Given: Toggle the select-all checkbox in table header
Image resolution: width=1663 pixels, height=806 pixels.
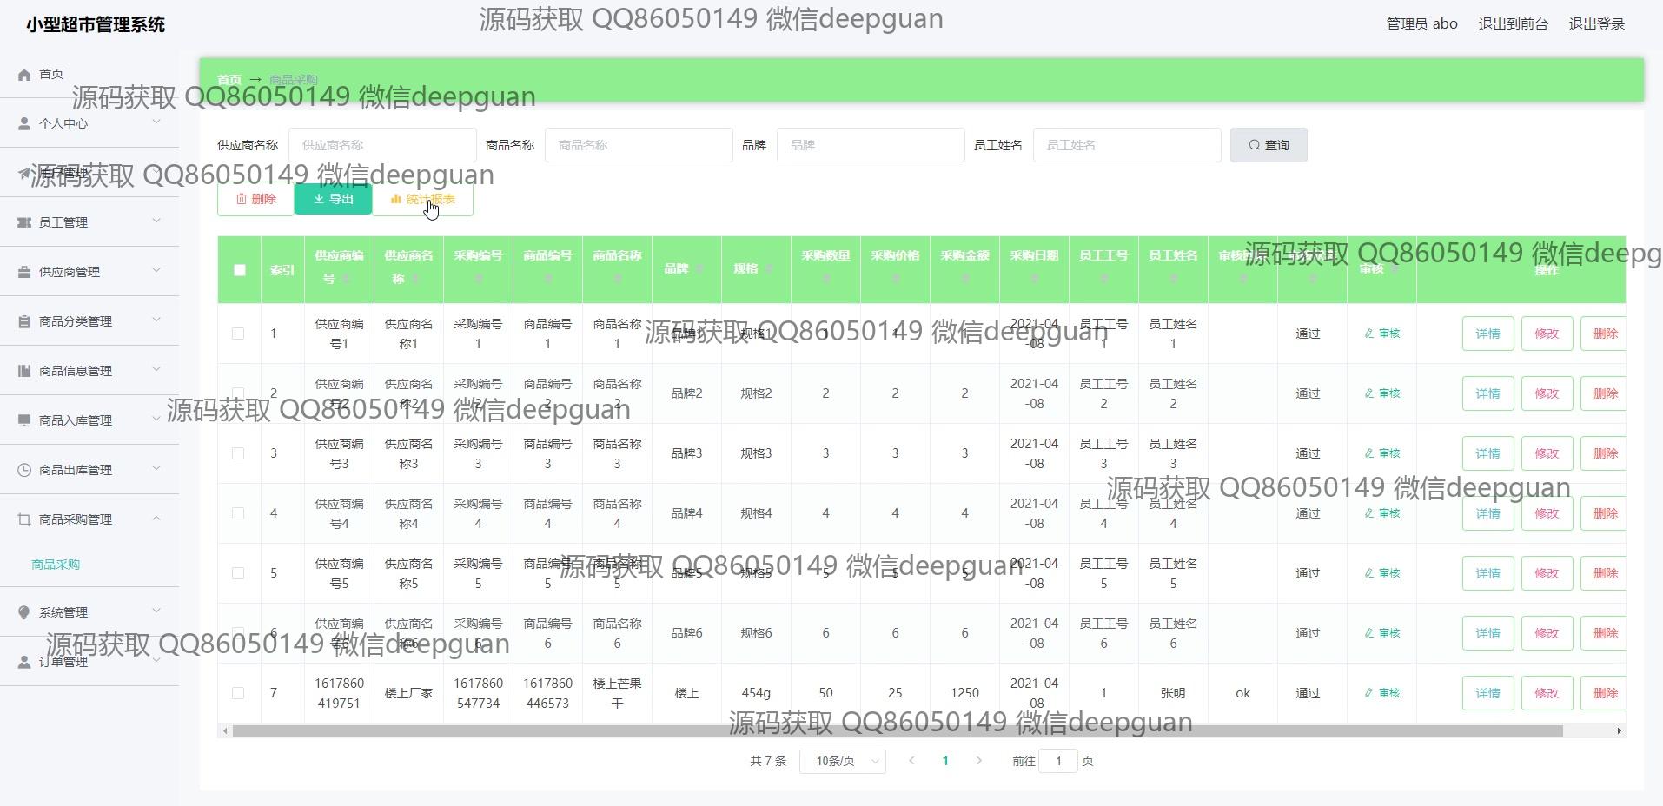Looking at the screenshot, I should (240, 270).
